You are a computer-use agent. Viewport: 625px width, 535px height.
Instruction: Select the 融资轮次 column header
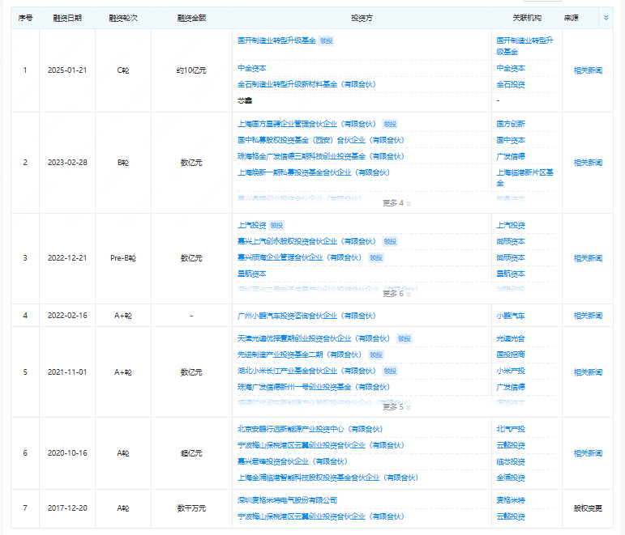click(x=123, y=18)
